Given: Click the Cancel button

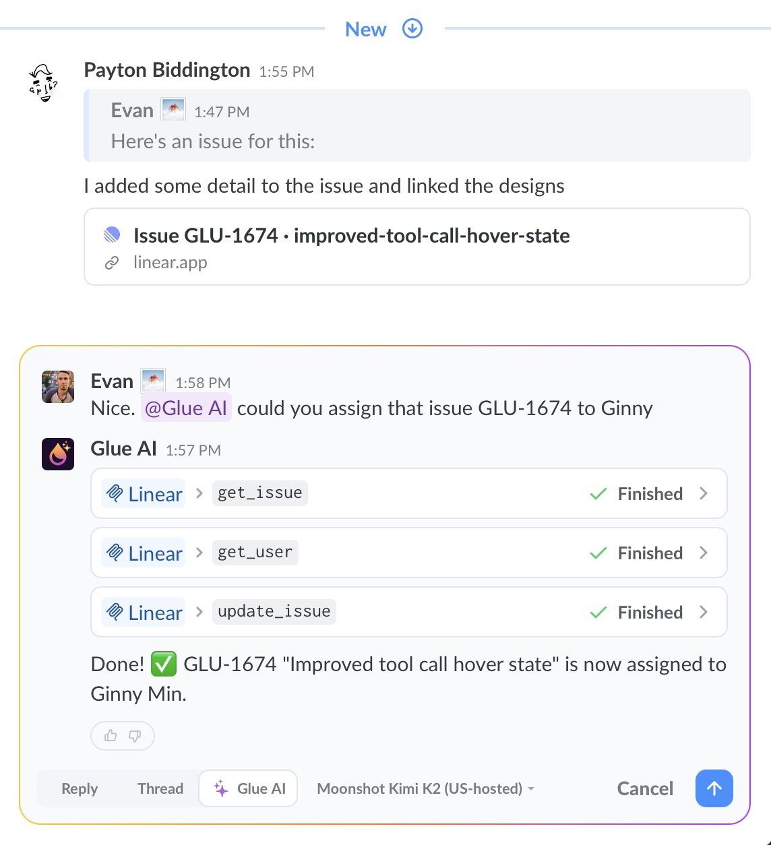Looking at the screenshot, I should [645, 788].
